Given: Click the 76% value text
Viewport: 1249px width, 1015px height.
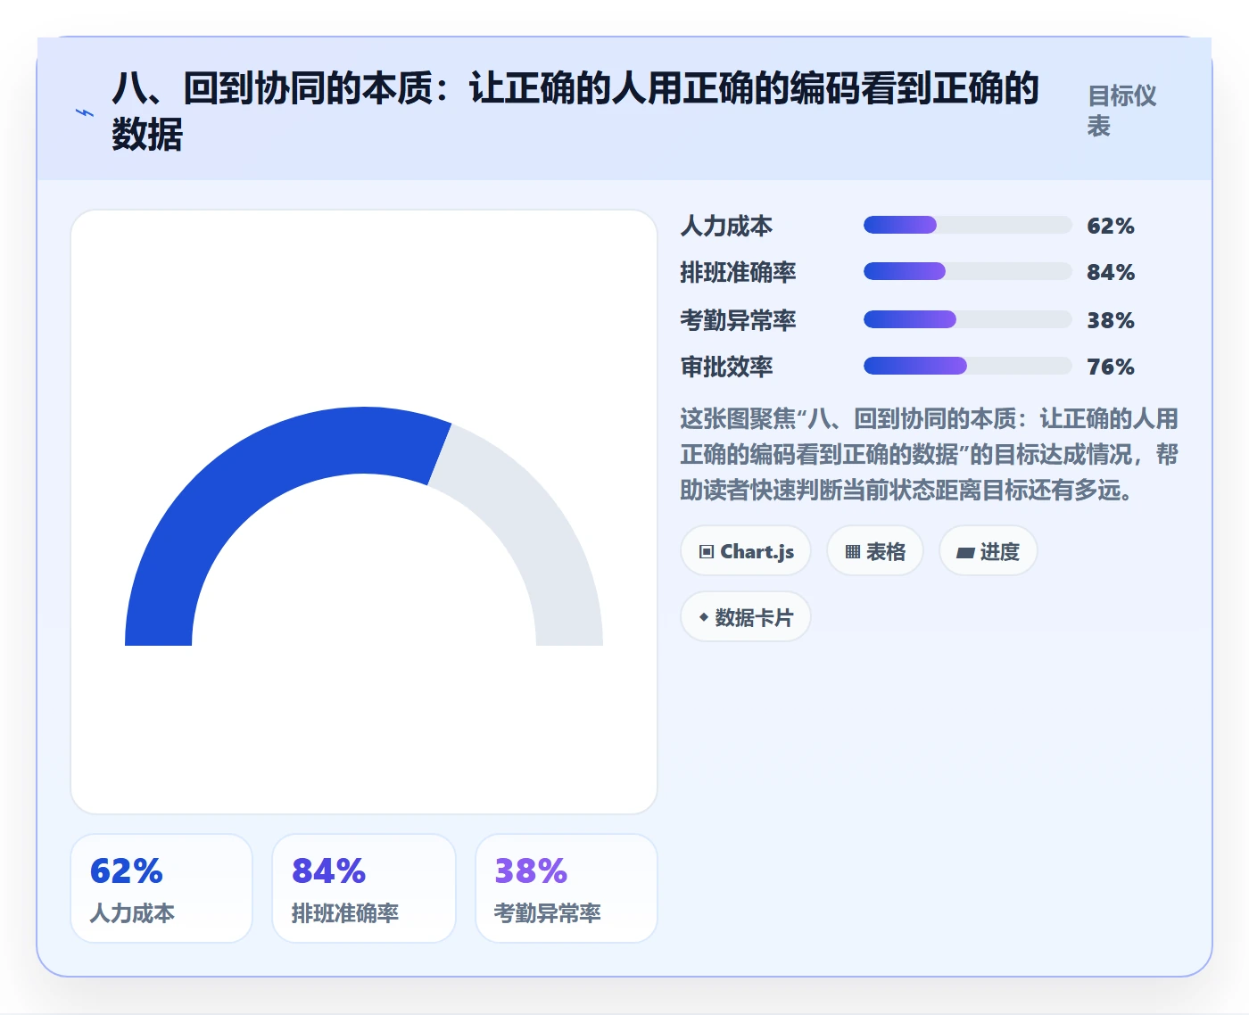Looking at the screenshot, I should point(1111,367).
